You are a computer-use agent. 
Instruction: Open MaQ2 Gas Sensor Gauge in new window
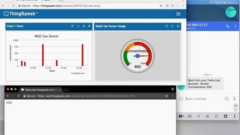[166, 26]
